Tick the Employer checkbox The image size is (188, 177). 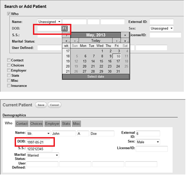(x=9, y=70)
